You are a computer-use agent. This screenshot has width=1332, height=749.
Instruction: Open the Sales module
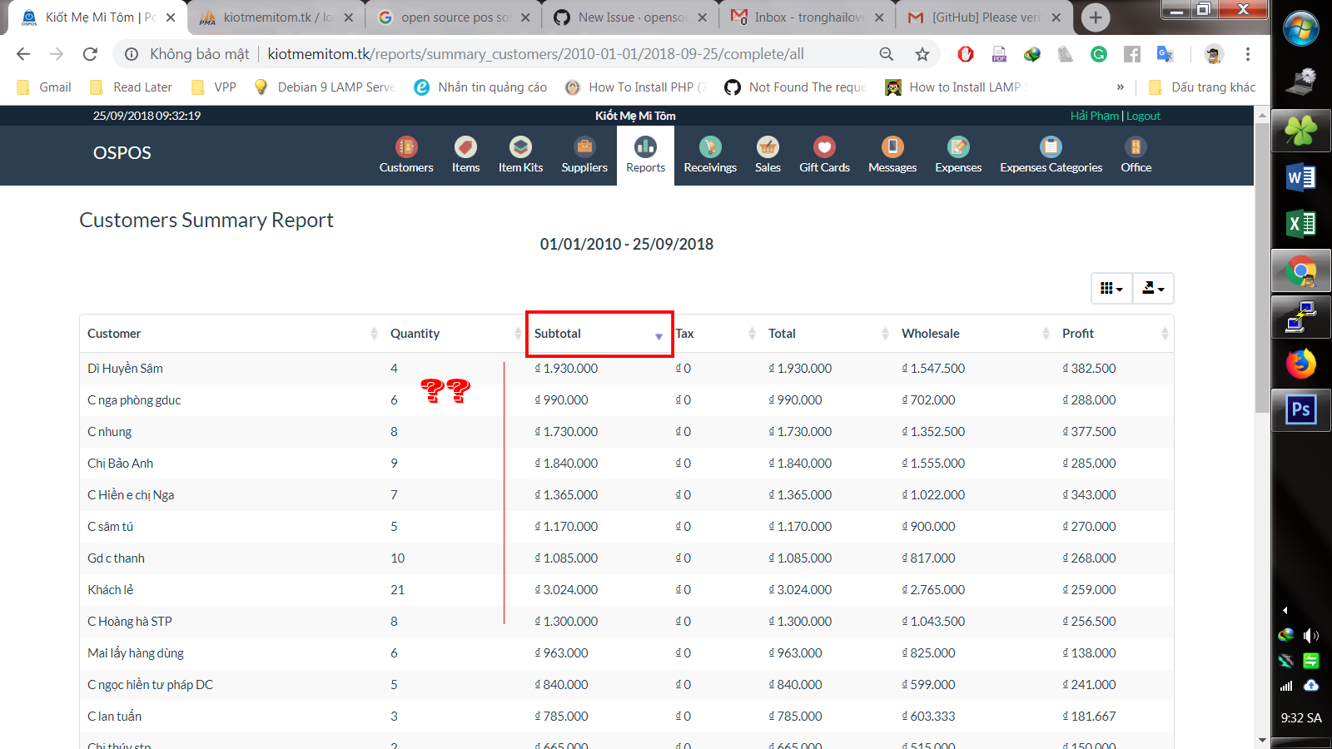(768, 156)
